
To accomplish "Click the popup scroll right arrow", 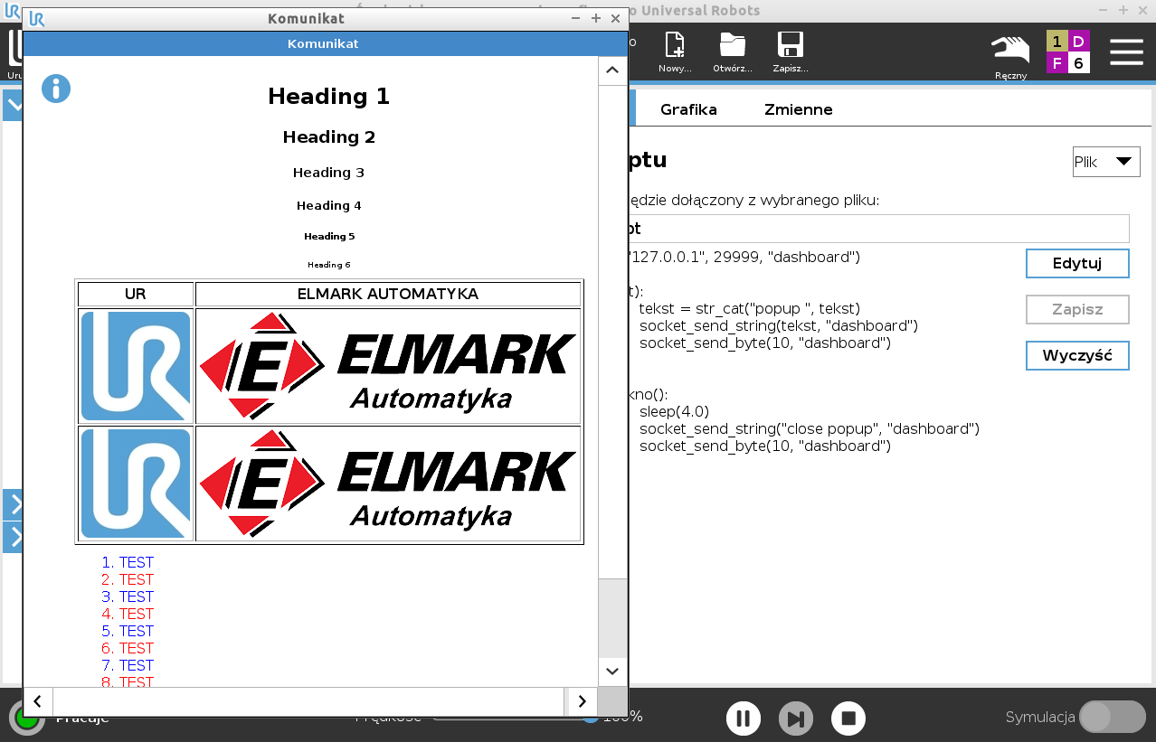I will click(x=582, y=701).
